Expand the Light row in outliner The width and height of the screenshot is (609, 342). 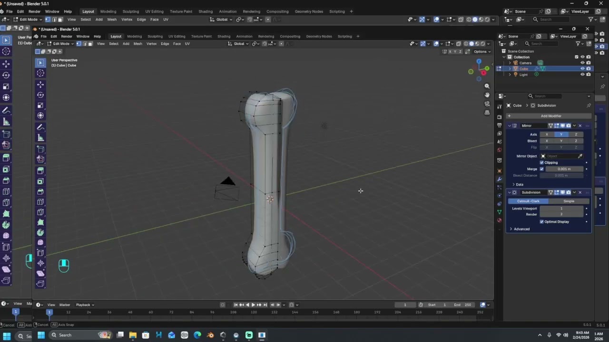point(510,75)
